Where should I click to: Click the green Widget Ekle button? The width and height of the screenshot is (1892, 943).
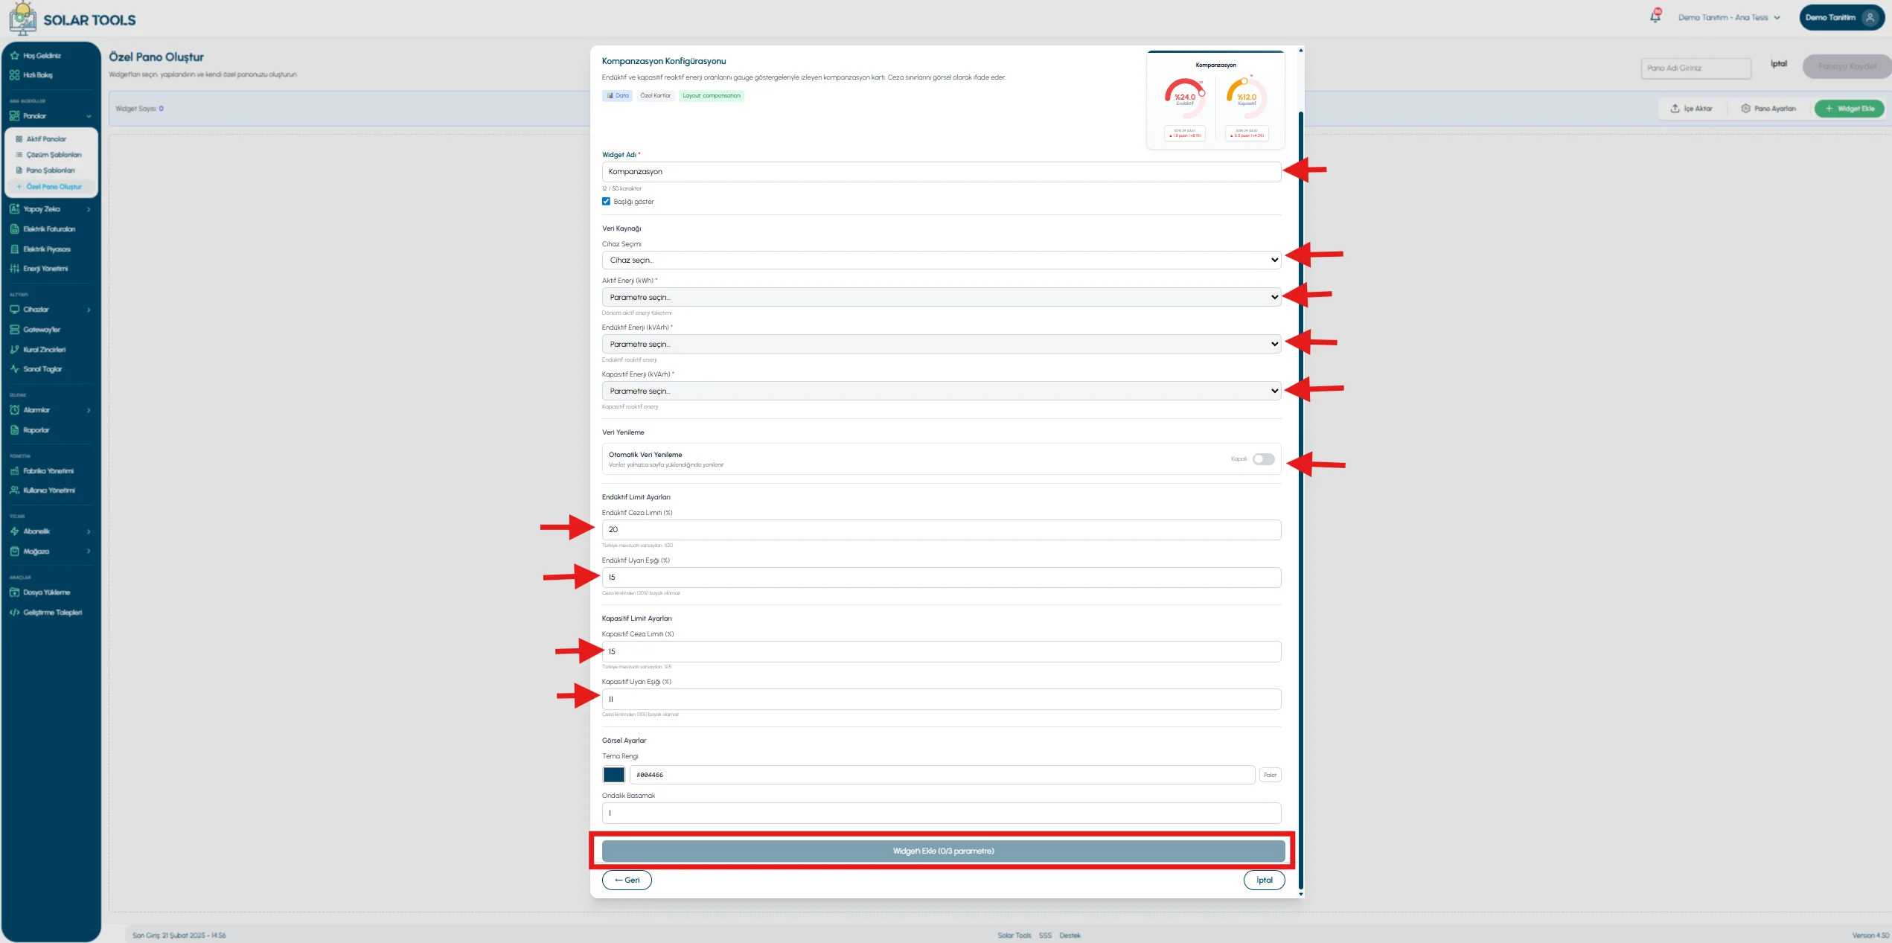click(x=1849, y=109)
